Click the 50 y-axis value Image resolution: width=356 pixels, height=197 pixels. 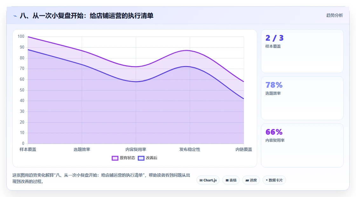[22, 90]
